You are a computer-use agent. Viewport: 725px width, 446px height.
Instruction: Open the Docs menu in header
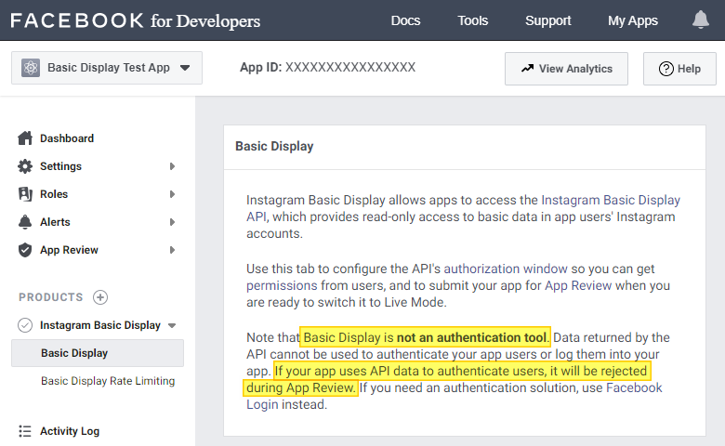click(405, 20)
